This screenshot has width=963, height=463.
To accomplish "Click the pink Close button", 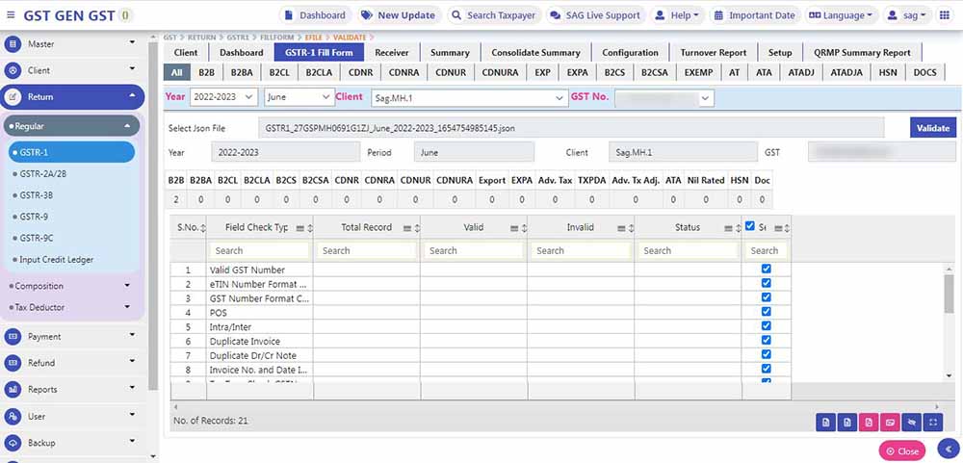I will tap(900, 450).
